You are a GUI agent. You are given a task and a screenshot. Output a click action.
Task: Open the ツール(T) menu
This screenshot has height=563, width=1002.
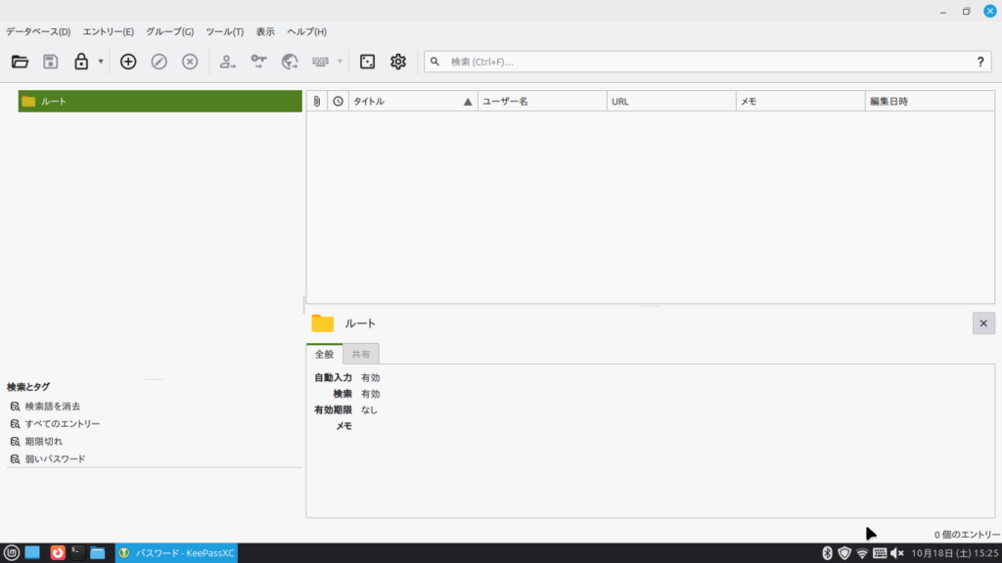[224, 32]
